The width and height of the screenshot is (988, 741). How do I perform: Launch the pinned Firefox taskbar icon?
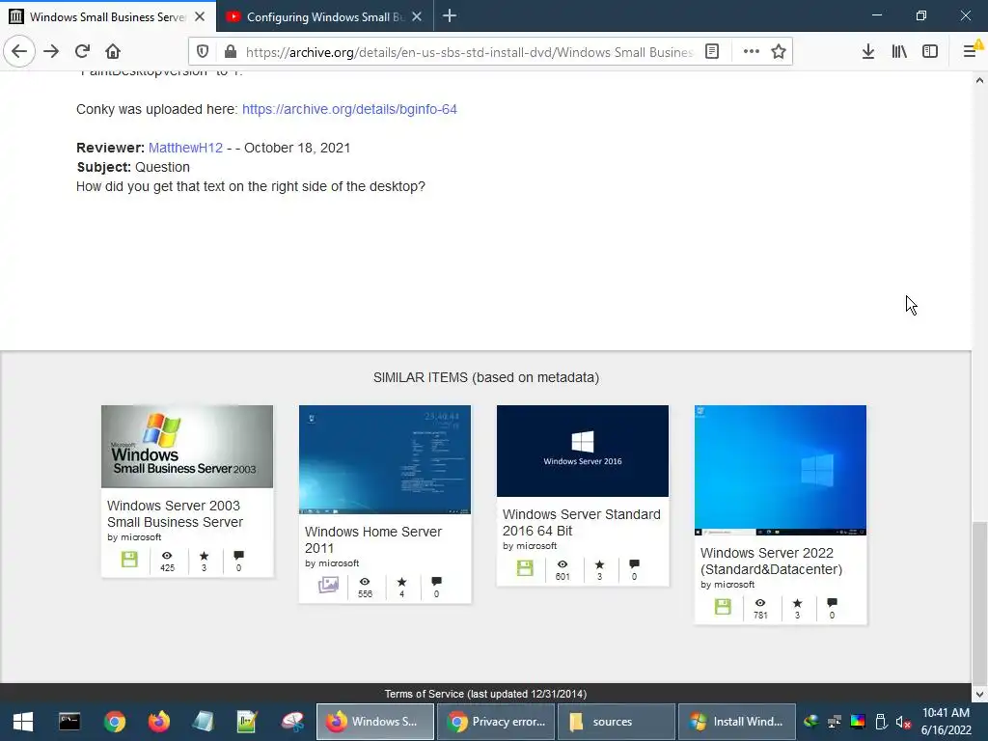tap(159, 722)
